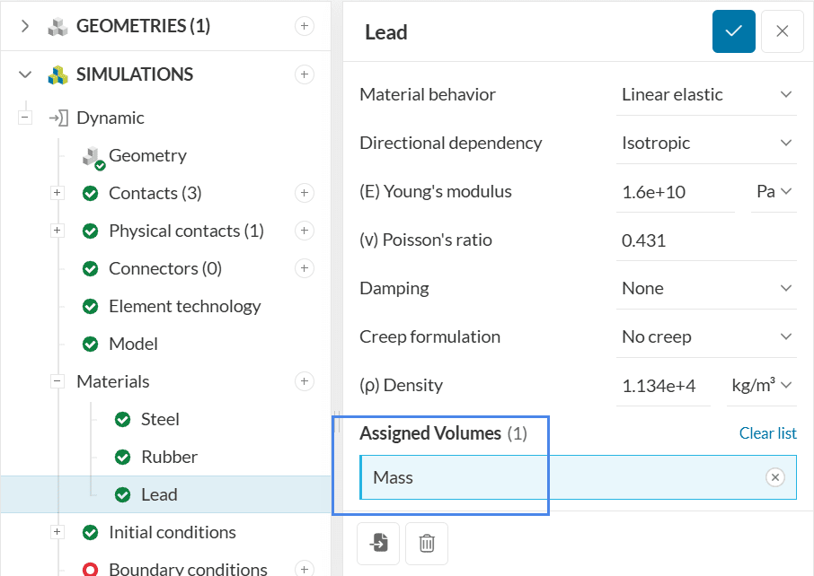Delete the Lead material with trash icon

[427, 543]
